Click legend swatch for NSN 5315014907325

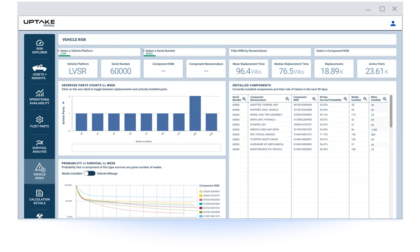point(201,208)
